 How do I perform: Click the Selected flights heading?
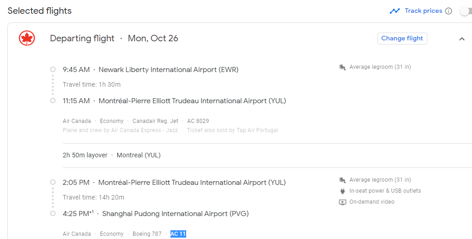click(x=40, y=11)
